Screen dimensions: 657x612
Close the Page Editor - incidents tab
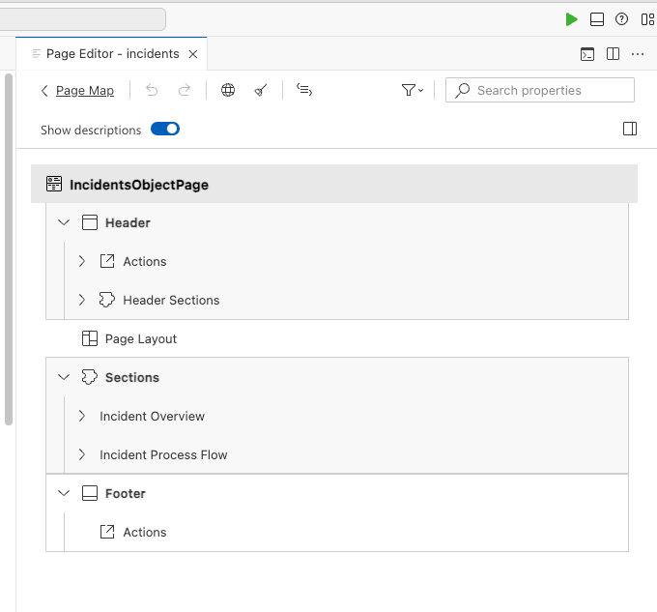(x=193, y=54)
